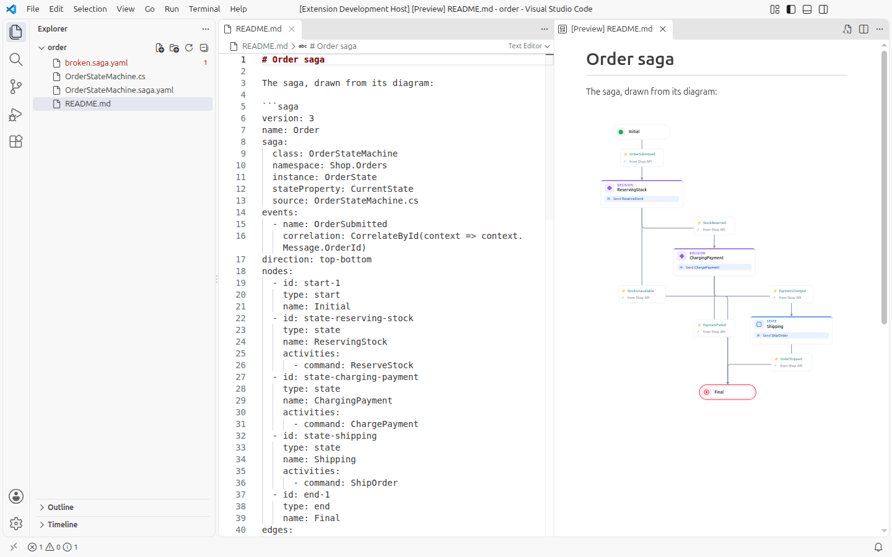Open the Selection menu
The width and height of the screenshot is (892, 557).
pos(90,9)
